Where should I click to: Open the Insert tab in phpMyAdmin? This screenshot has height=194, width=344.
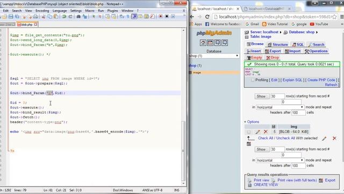254,51
